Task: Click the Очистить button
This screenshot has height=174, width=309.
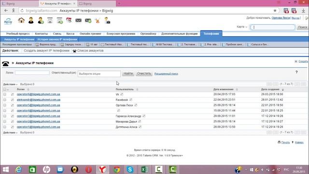Action: 144,73
